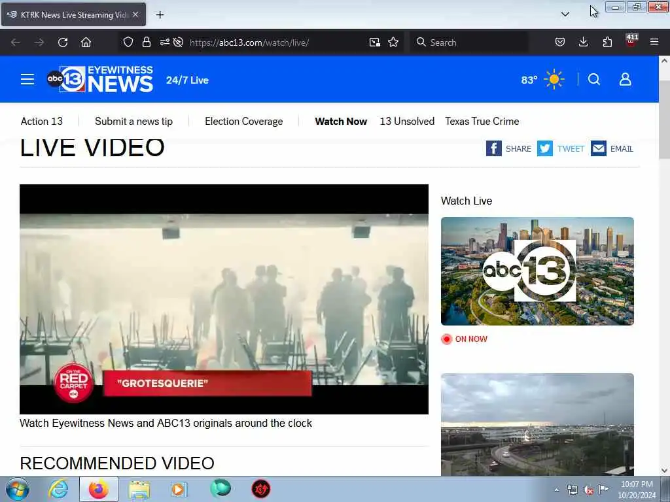This screenshot has width=670, height=502.
Task: Click the muted volume tray icon
Action: pyautogui.click(x=588, y=490)
